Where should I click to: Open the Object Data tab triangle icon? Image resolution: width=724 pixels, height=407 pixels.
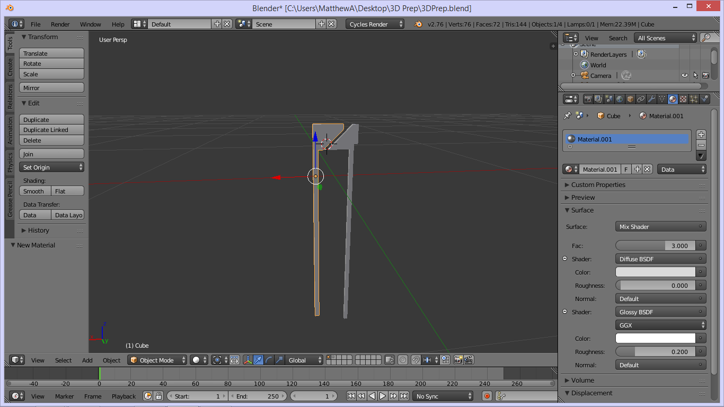[x=662, y=99]
